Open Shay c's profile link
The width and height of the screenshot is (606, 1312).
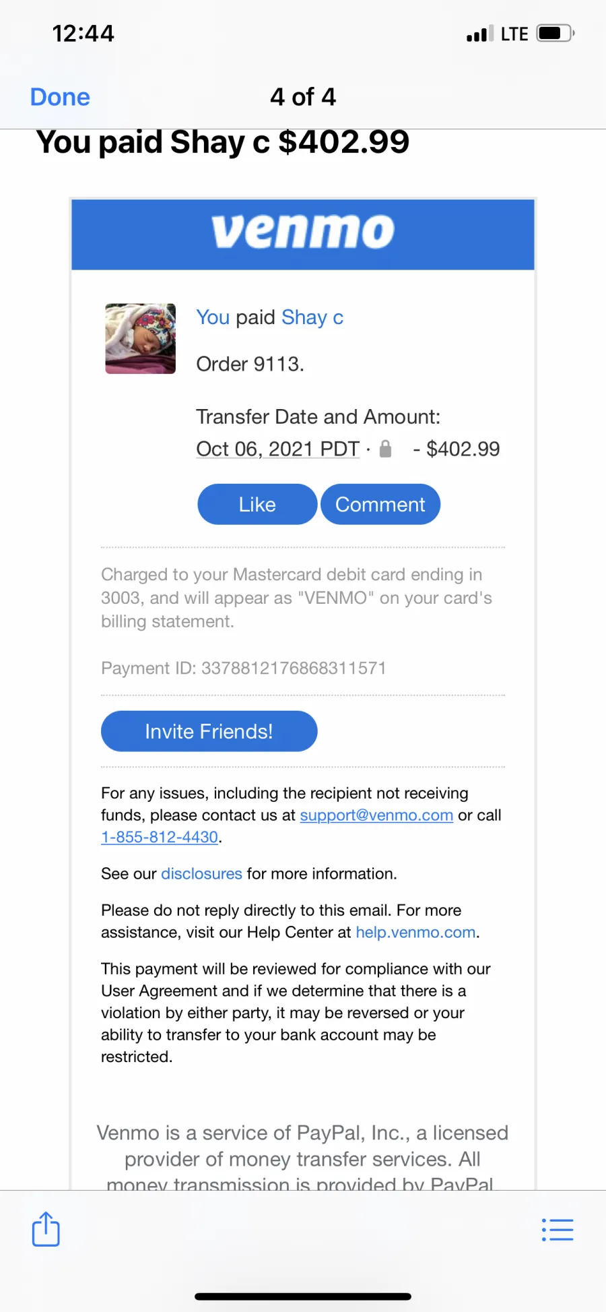pyautogui.click(x=312, y=317)
